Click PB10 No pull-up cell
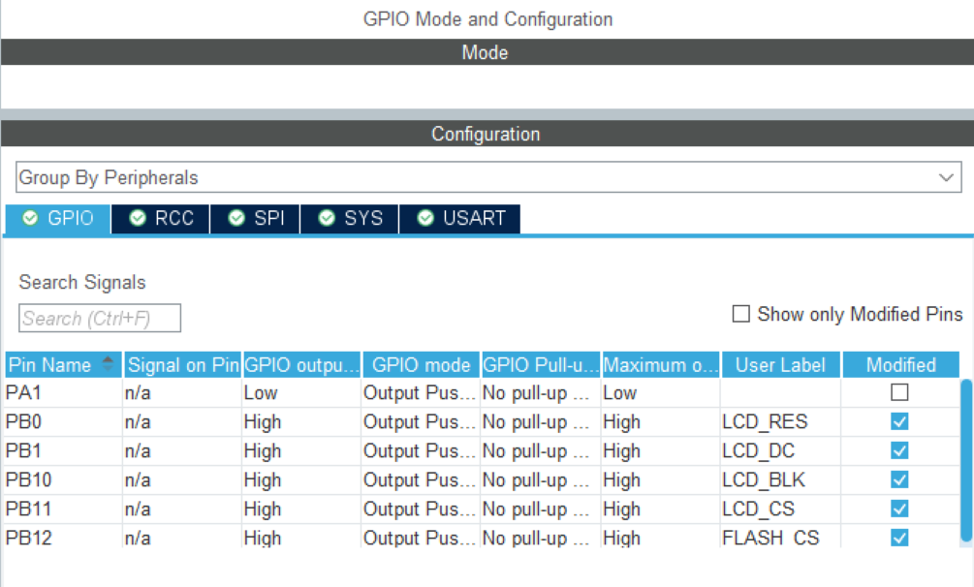This screenshot has height=587, width=974. (541, 479)
